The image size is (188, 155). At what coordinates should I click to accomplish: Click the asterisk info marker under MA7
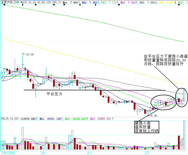[x=178, y=5]
